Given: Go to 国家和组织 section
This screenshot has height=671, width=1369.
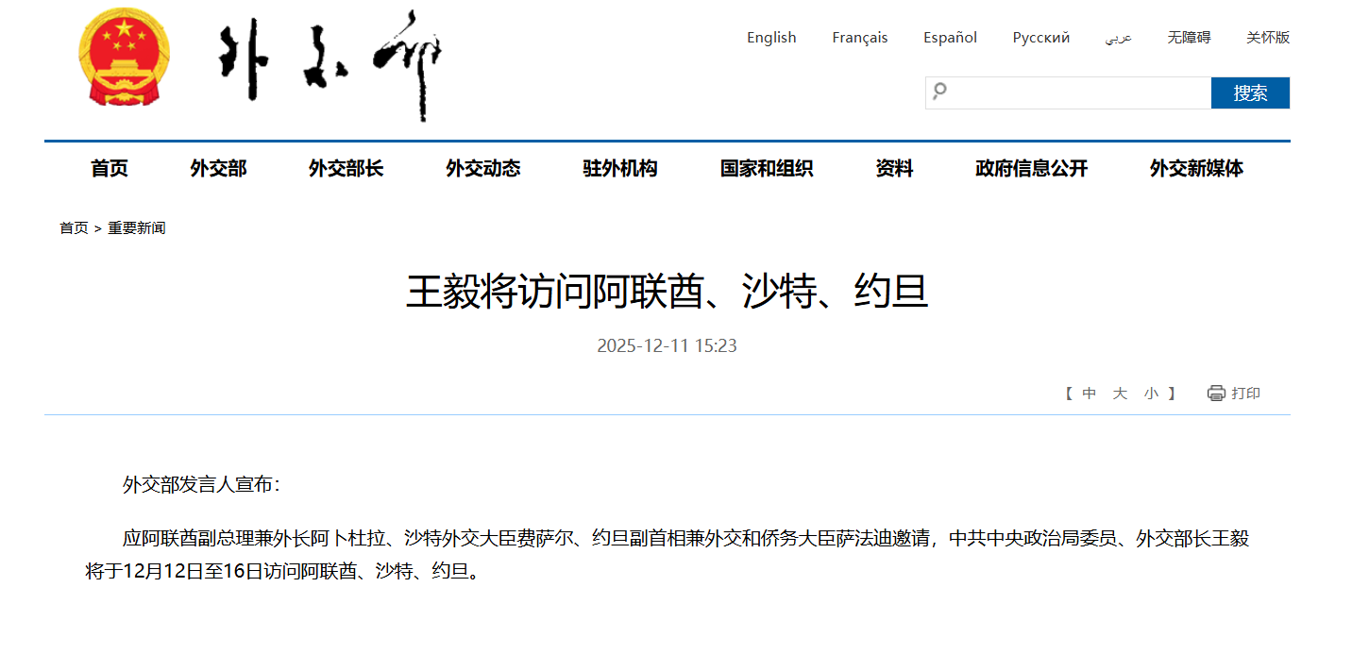Looking at the screenshot, I should (x=766, y=169).
